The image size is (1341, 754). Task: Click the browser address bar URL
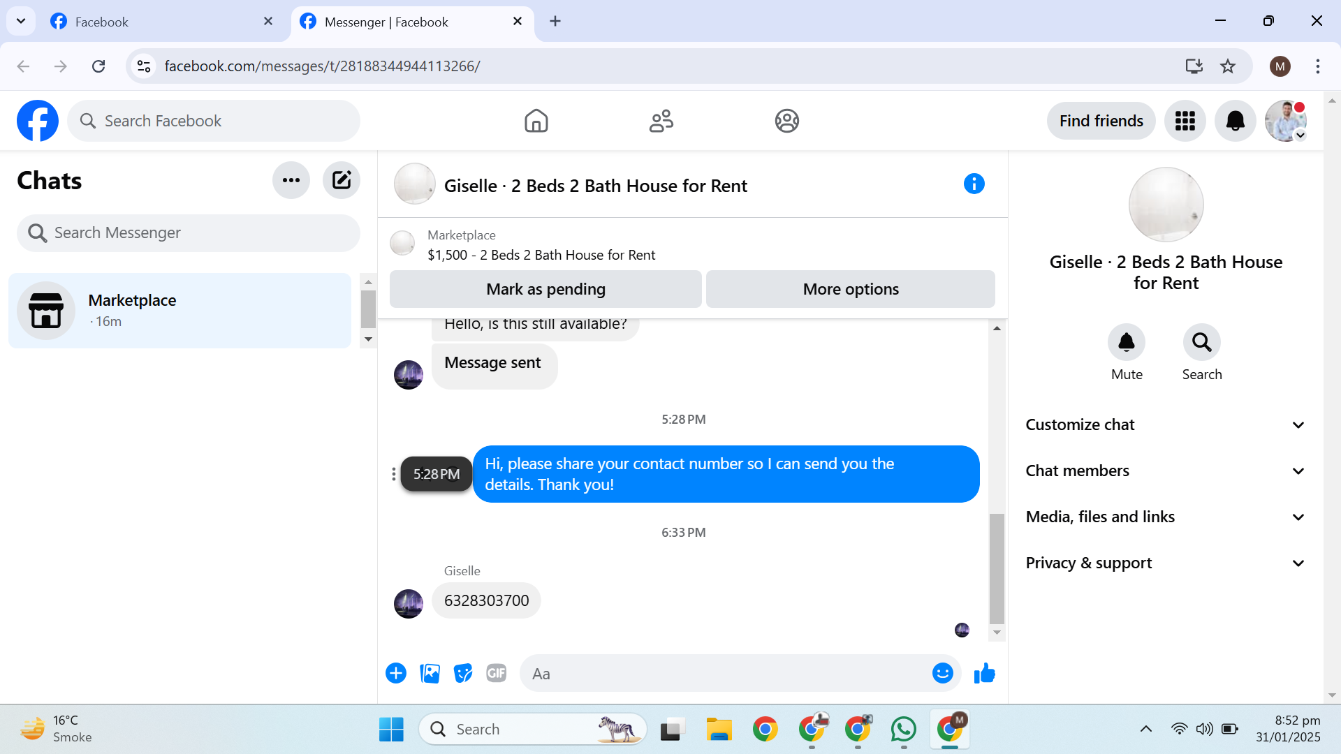point(322,66)
